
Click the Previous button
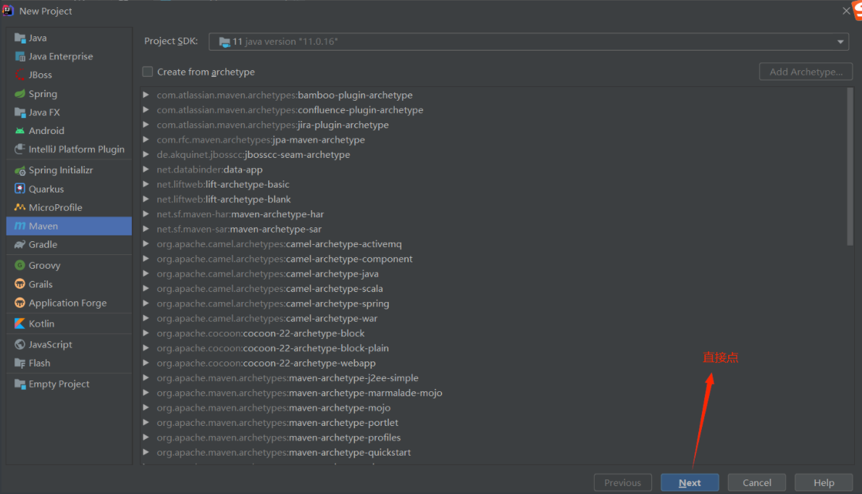pos(623,482)
